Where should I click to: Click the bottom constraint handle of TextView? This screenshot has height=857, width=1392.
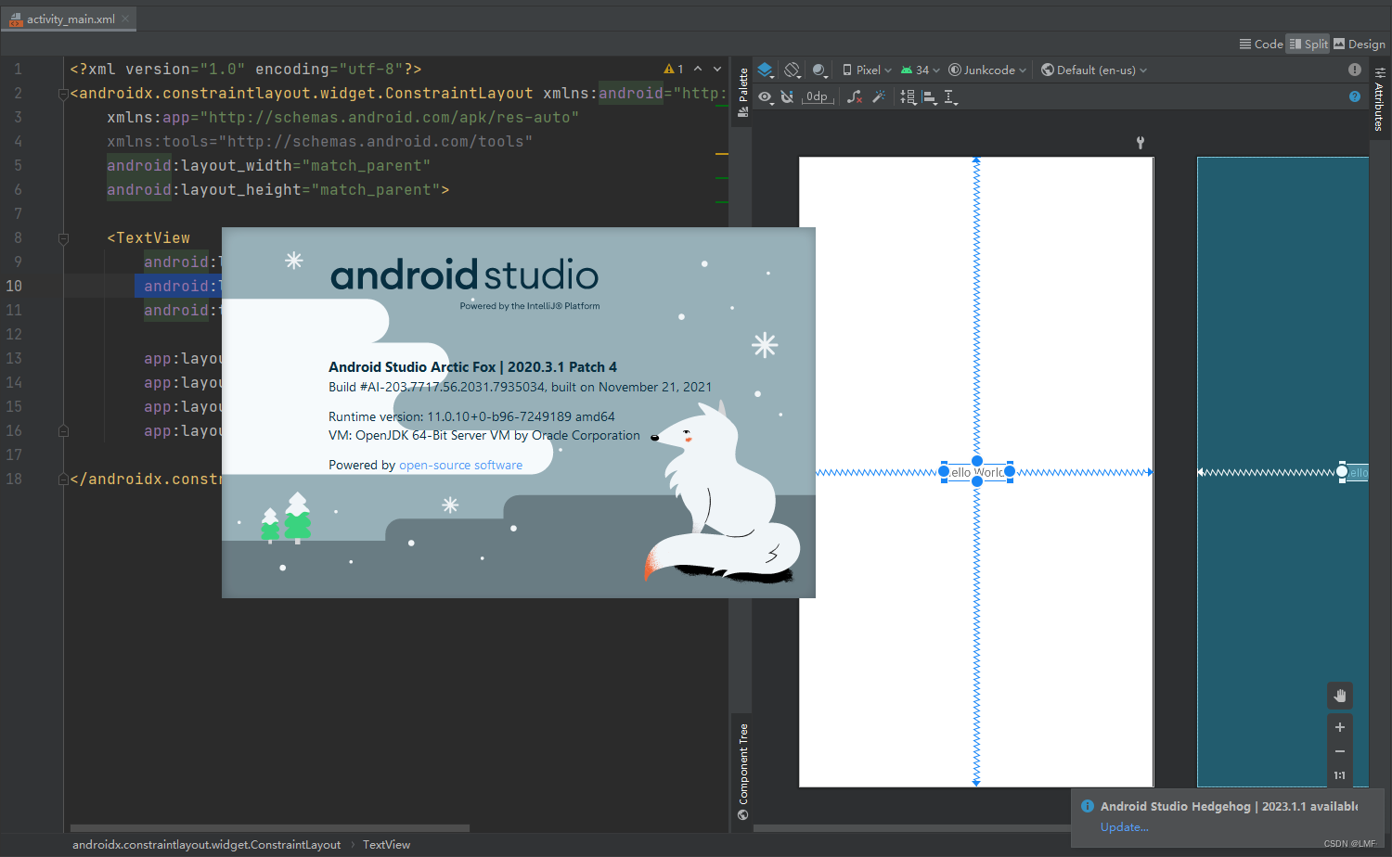[977, 481]
